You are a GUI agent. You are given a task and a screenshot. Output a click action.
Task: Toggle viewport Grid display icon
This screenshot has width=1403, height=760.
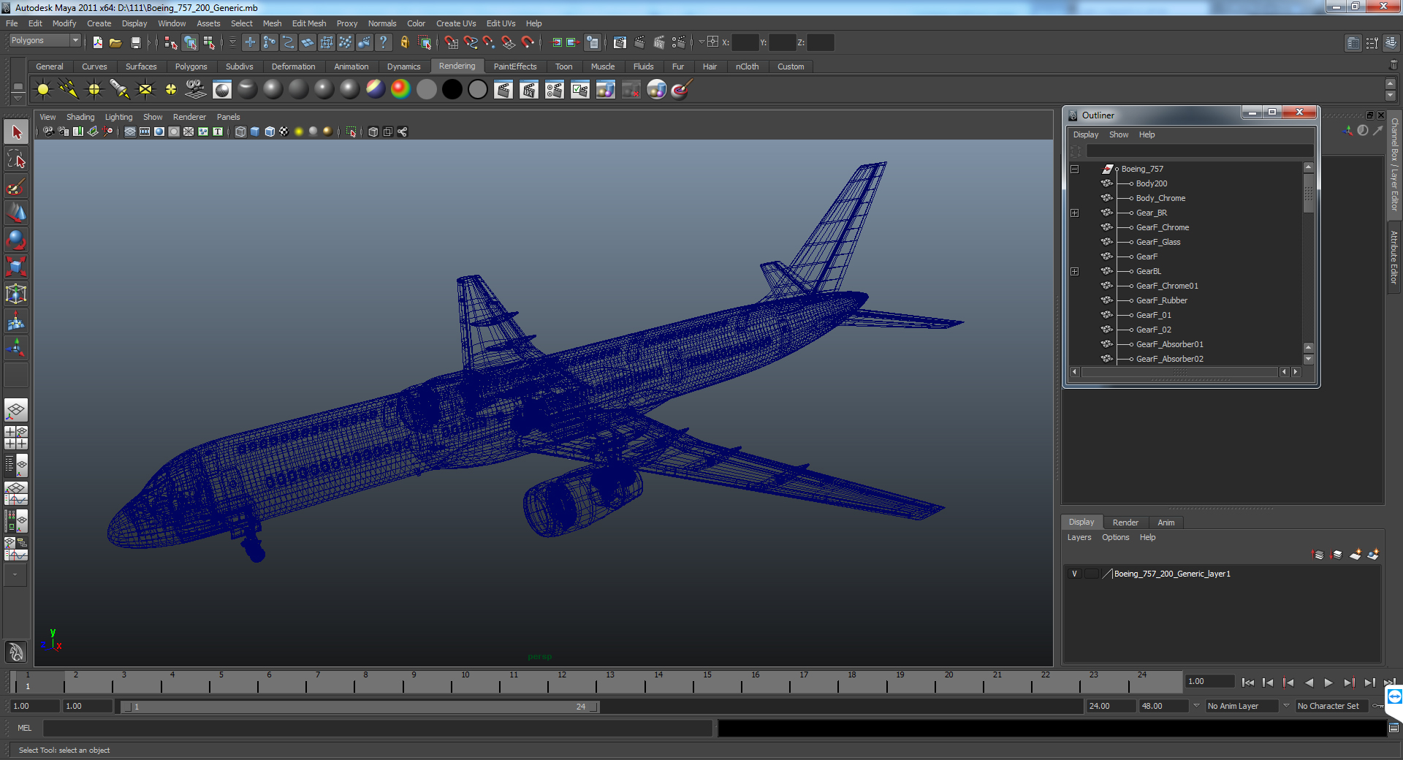tap(129, 132)
